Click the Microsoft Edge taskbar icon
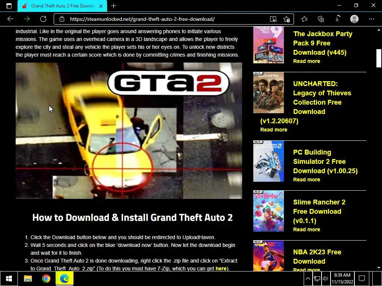The height and width of the screenshot is (286, 382). click(x=65, y=279)
